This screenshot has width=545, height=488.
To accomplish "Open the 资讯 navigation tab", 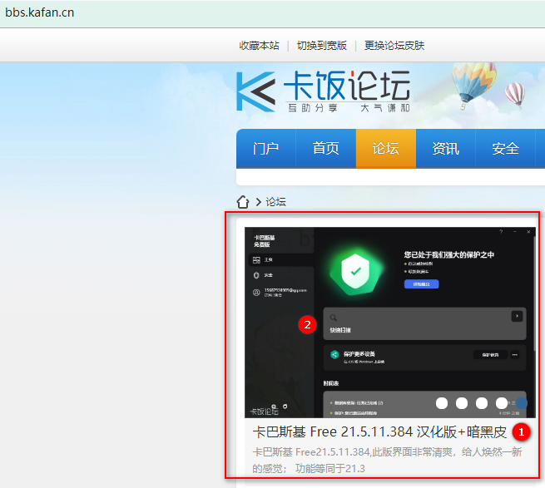I will 446,149.
